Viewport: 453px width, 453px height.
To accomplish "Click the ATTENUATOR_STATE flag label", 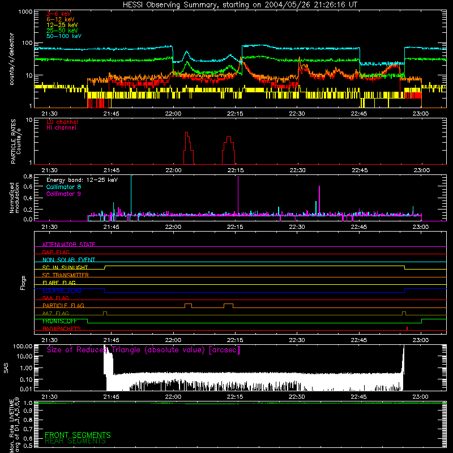I will click(69, 244).
